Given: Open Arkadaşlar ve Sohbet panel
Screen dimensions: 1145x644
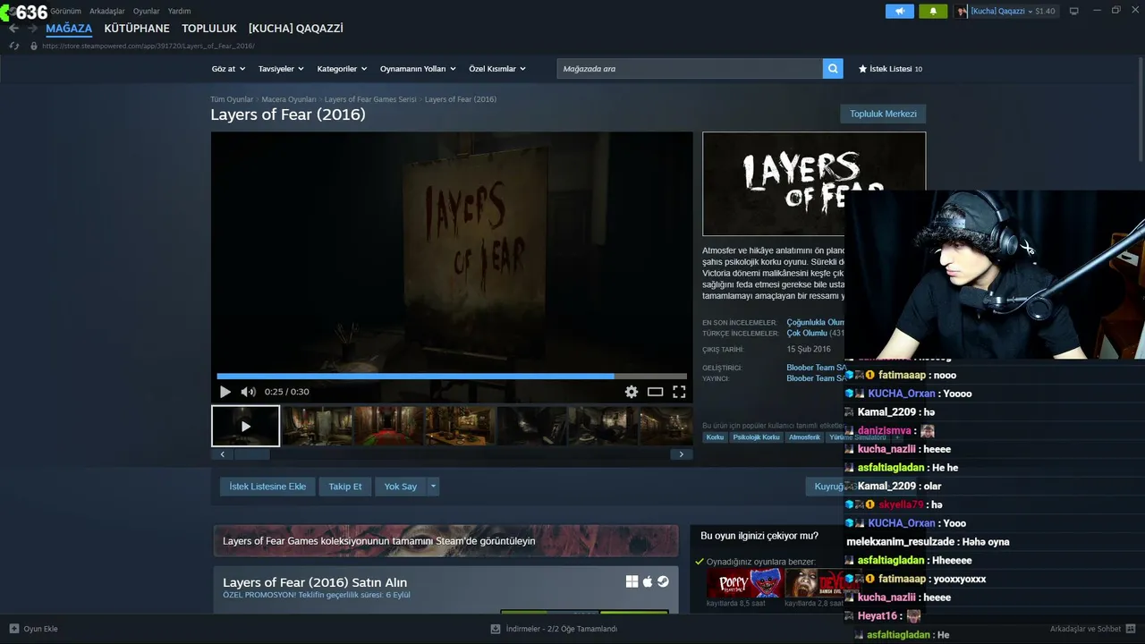Looking at the screenshot, I should pos(1092,629).
